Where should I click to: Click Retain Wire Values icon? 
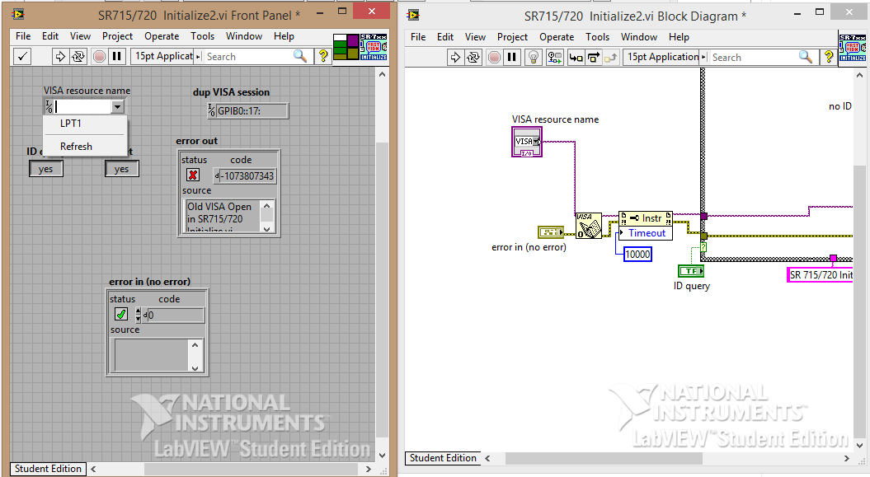[555, 57]
